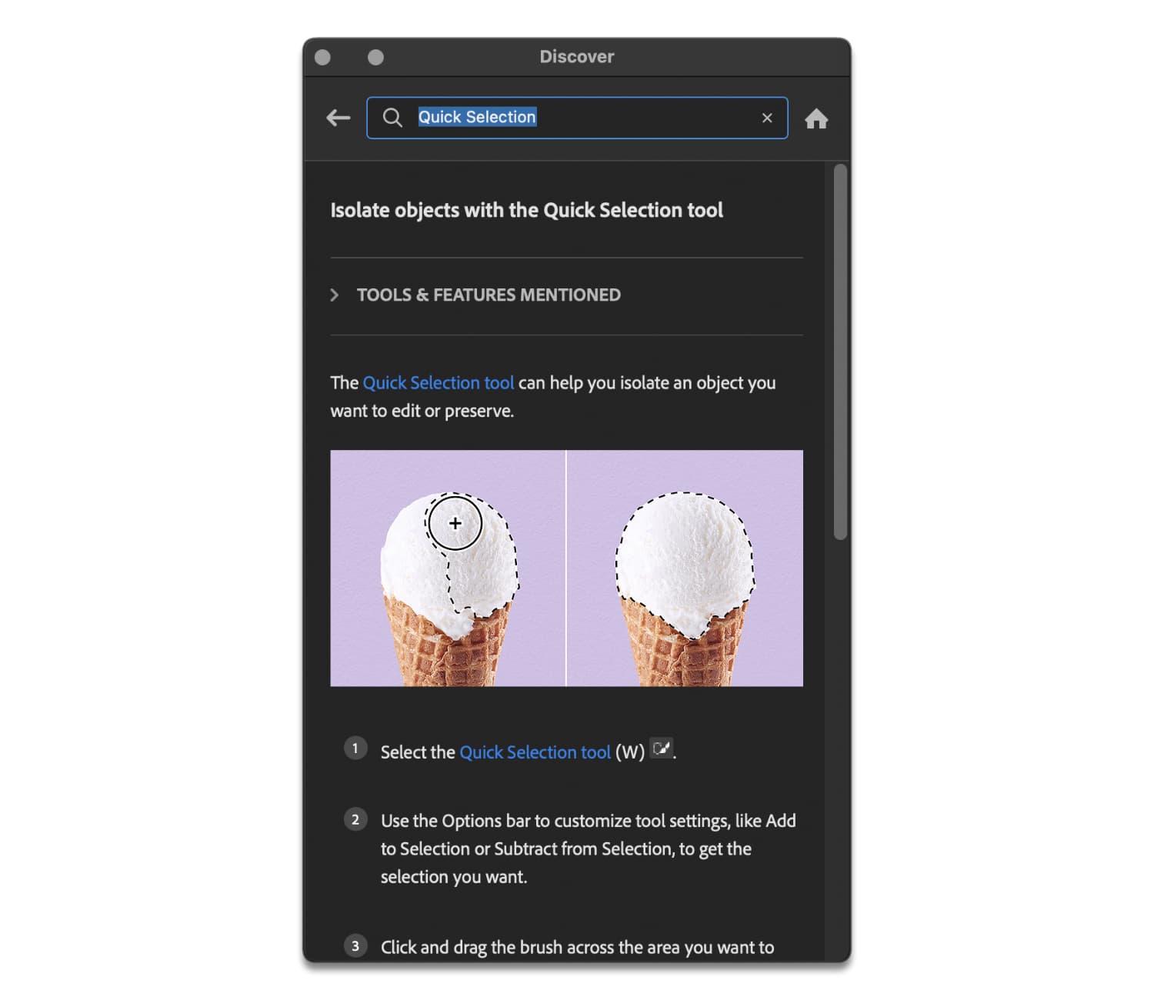Clear the search field with the X
1154x1000 pixels.
point(767,118)
